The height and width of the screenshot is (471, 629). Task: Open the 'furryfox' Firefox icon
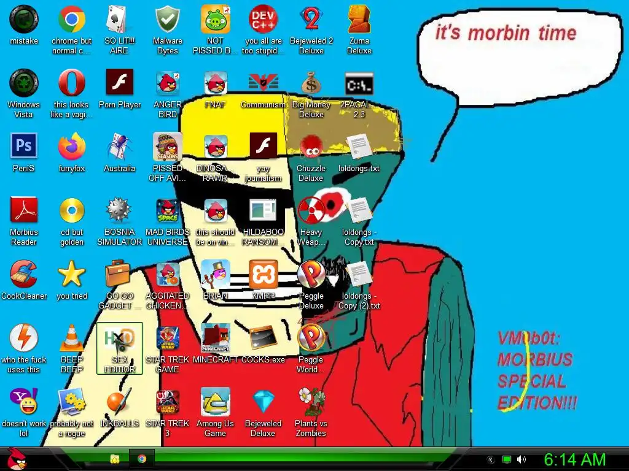[71, 147]
